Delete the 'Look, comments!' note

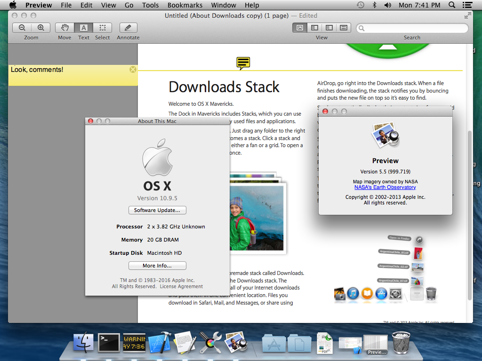pos(133,70)
